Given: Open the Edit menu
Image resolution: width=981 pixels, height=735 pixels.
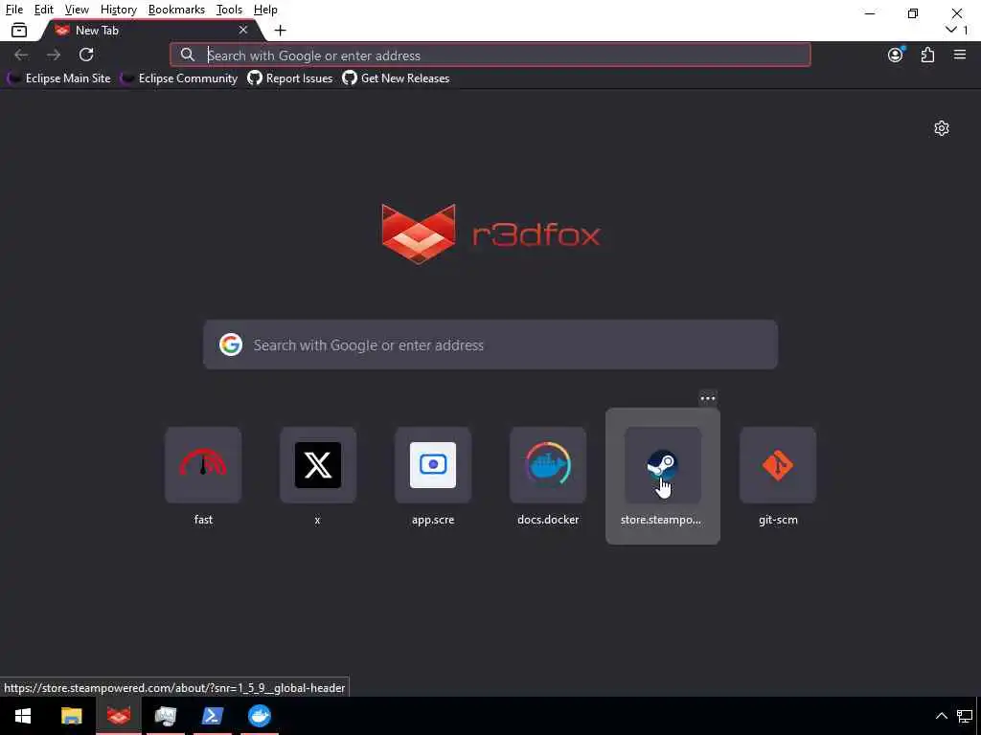Looking at the screenshot, I should tap(44, 10).
